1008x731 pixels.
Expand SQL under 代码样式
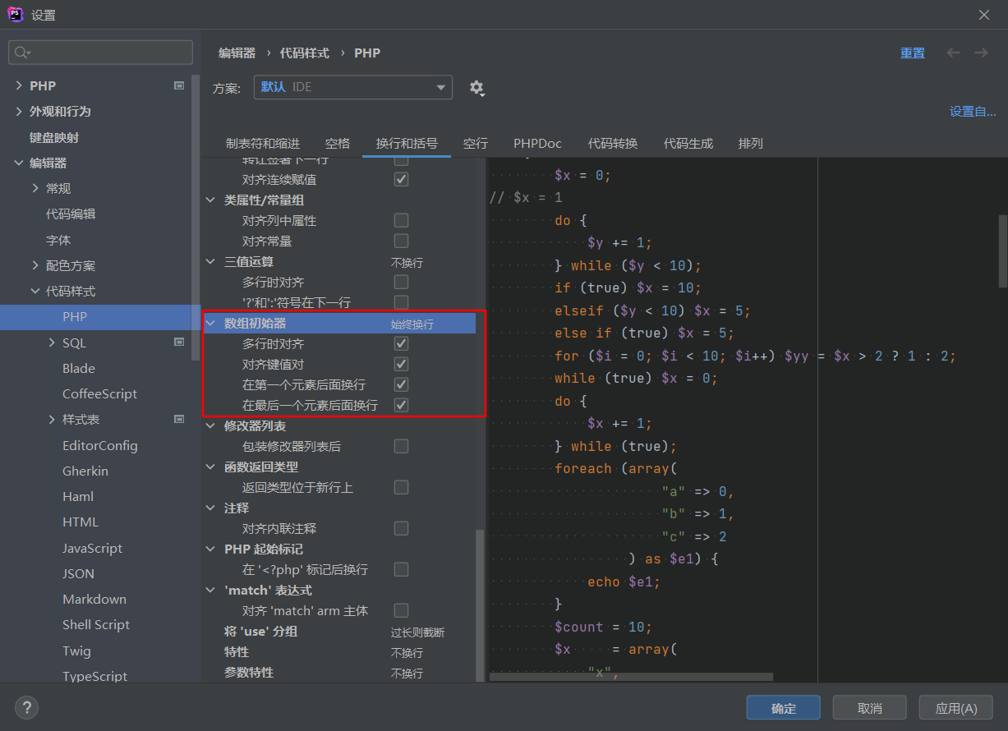(x=52, y=343)
